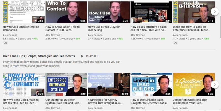Viewport: 221px width, 111px height.
Task: Open Who To Contact video thumbnail
Action: coord(66,12)
